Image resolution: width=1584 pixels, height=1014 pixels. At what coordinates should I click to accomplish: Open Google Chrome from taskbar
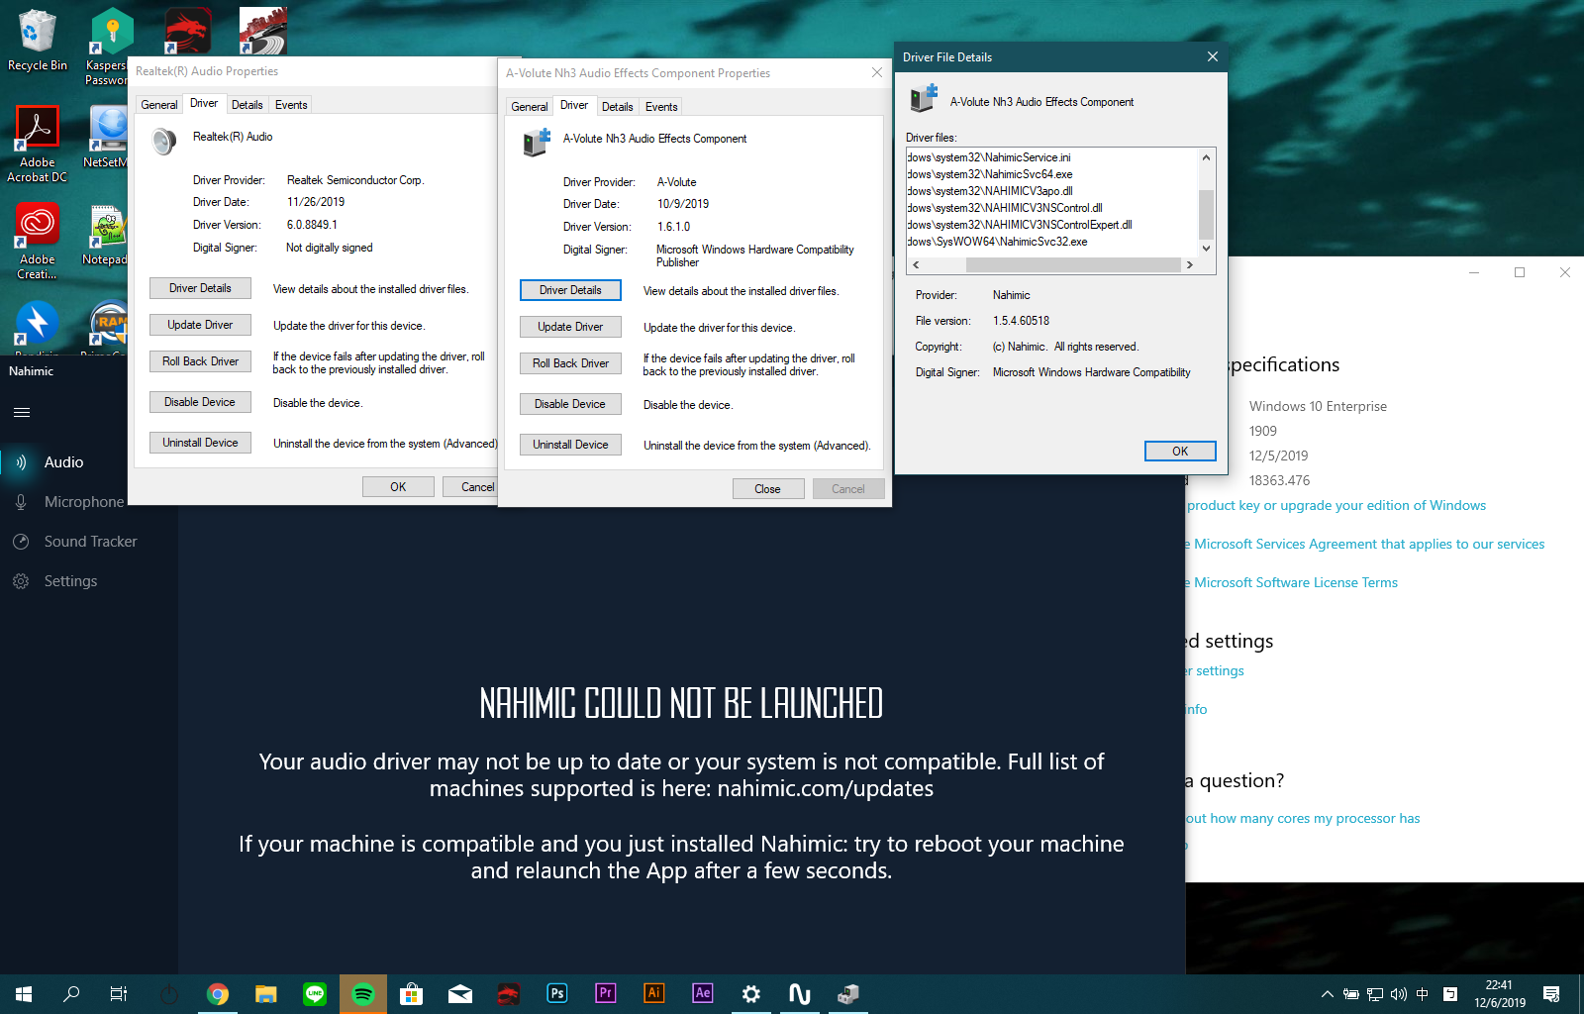point(218,994)
